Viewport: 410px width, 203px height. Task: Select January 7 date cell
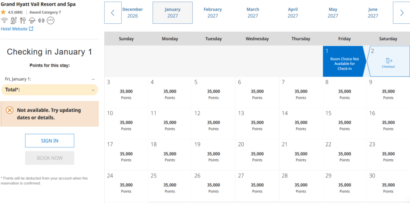(301, 92)
